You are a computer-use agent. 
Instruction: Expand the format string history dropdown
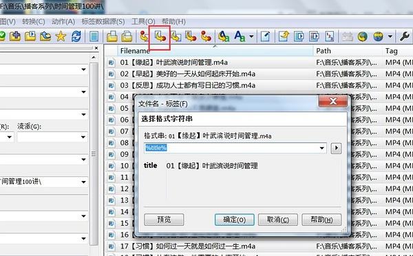click(x=321, y=148)
